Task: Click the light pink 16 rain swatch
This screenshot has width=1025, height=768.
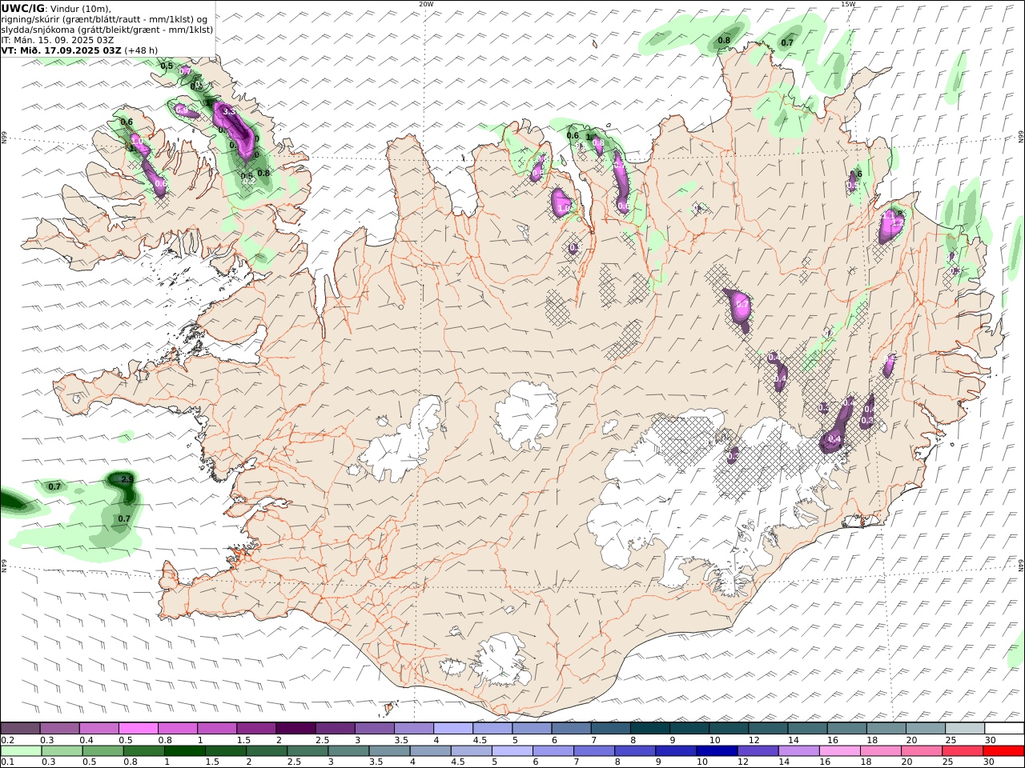Action: pos(838,750)
